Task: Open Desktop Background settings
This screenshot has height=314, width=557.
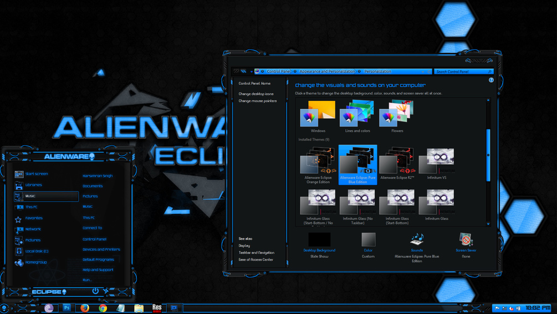Action: pos(319,240)
